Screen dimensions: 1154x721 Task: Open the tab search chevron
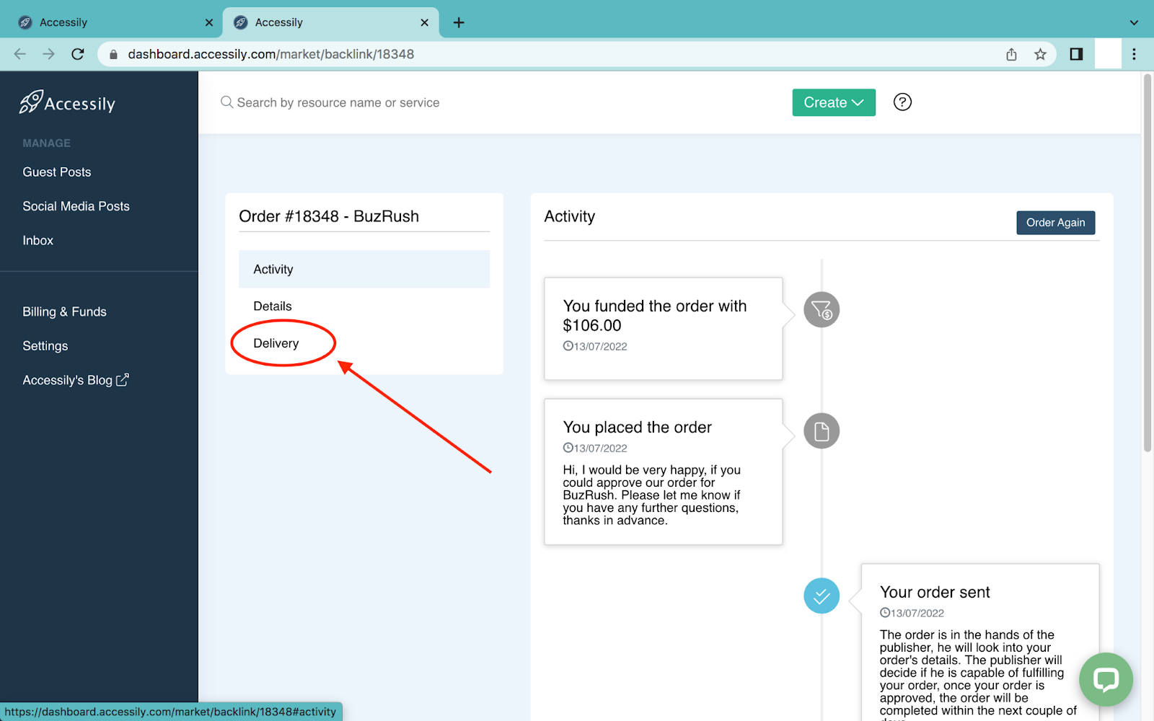click(1134, 22)
